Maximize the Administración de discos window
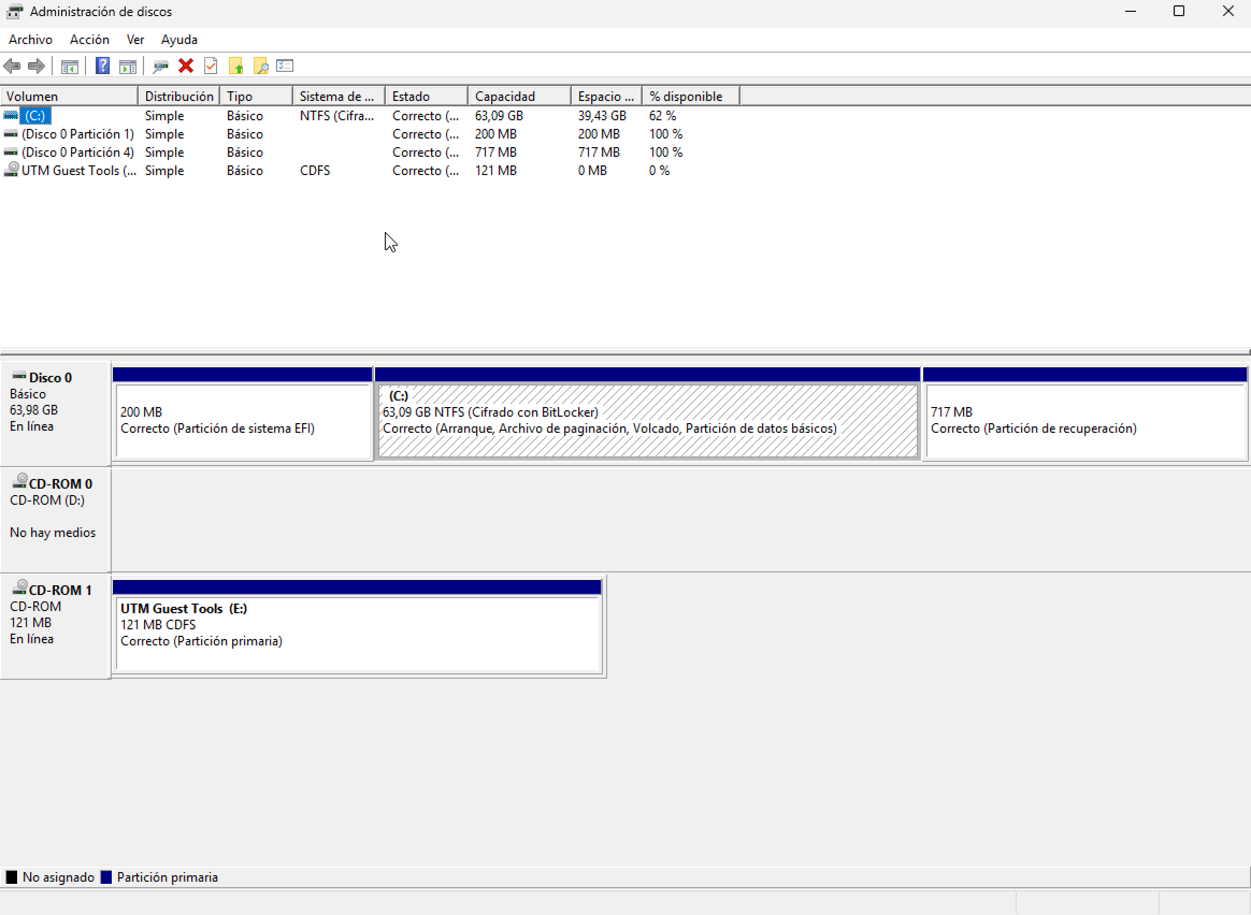This screenshot has width=1251, height=915. tap(1179, 11)
